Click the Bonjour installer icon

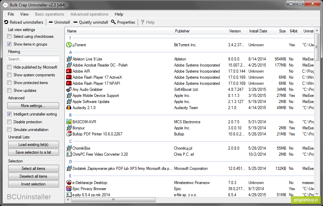click(x=69, y=128)
